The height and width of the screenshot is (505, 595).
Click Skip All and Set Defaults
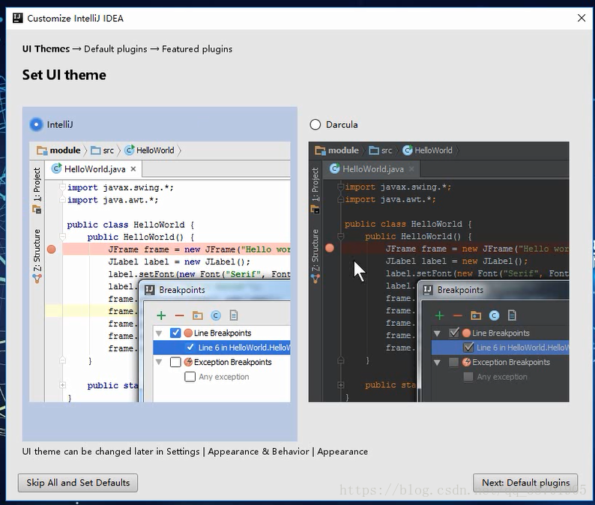[78, 483]
